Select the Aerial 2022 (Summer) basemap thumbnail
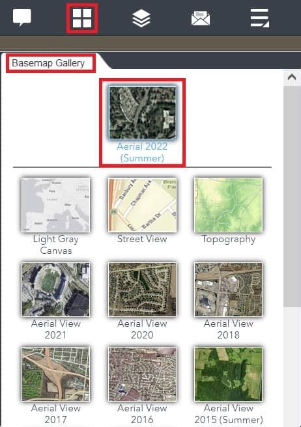Image resolution: width=301 pixels, height=427 pixels. coord(142,113)
